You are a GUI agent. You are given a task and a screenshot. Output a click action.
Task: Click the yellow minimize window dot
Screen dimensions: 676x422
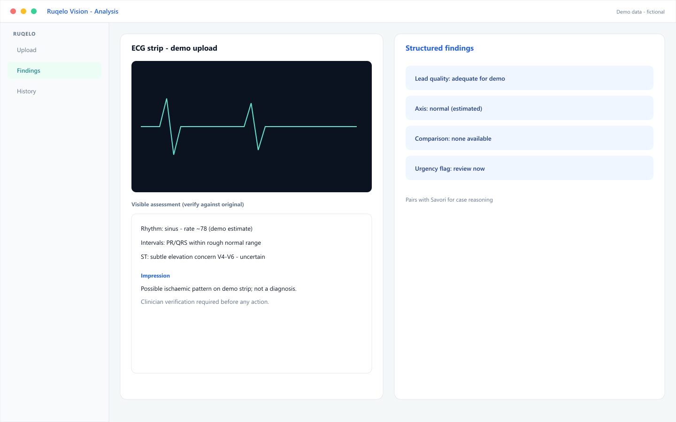coord(23,11)
